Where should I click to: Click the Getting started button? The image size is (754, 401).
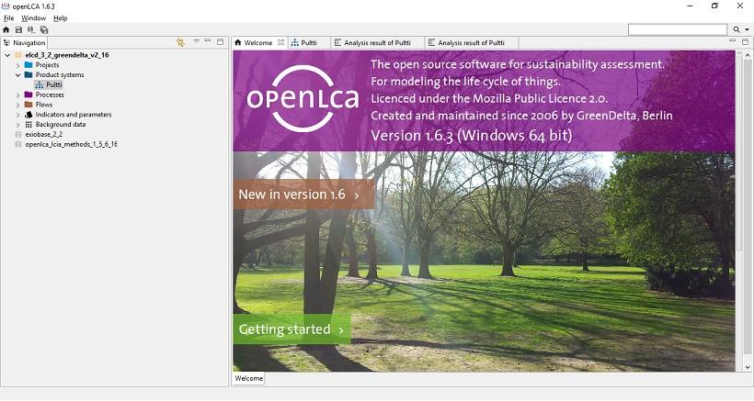[291, 329]
